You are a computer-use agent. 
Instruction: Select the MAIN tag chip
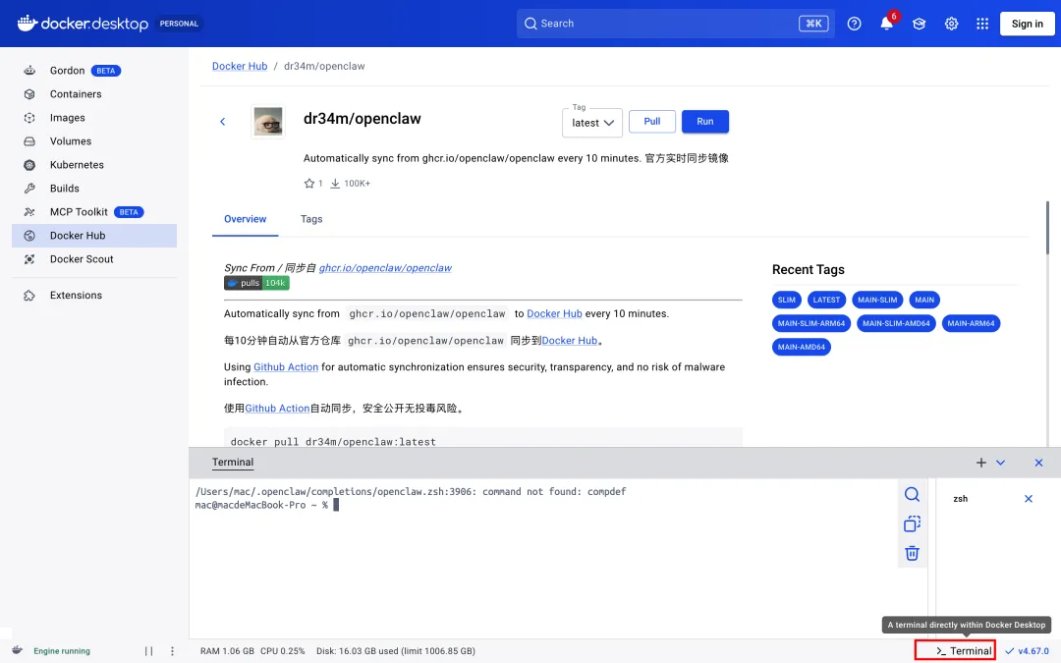[x=924, y=300]
